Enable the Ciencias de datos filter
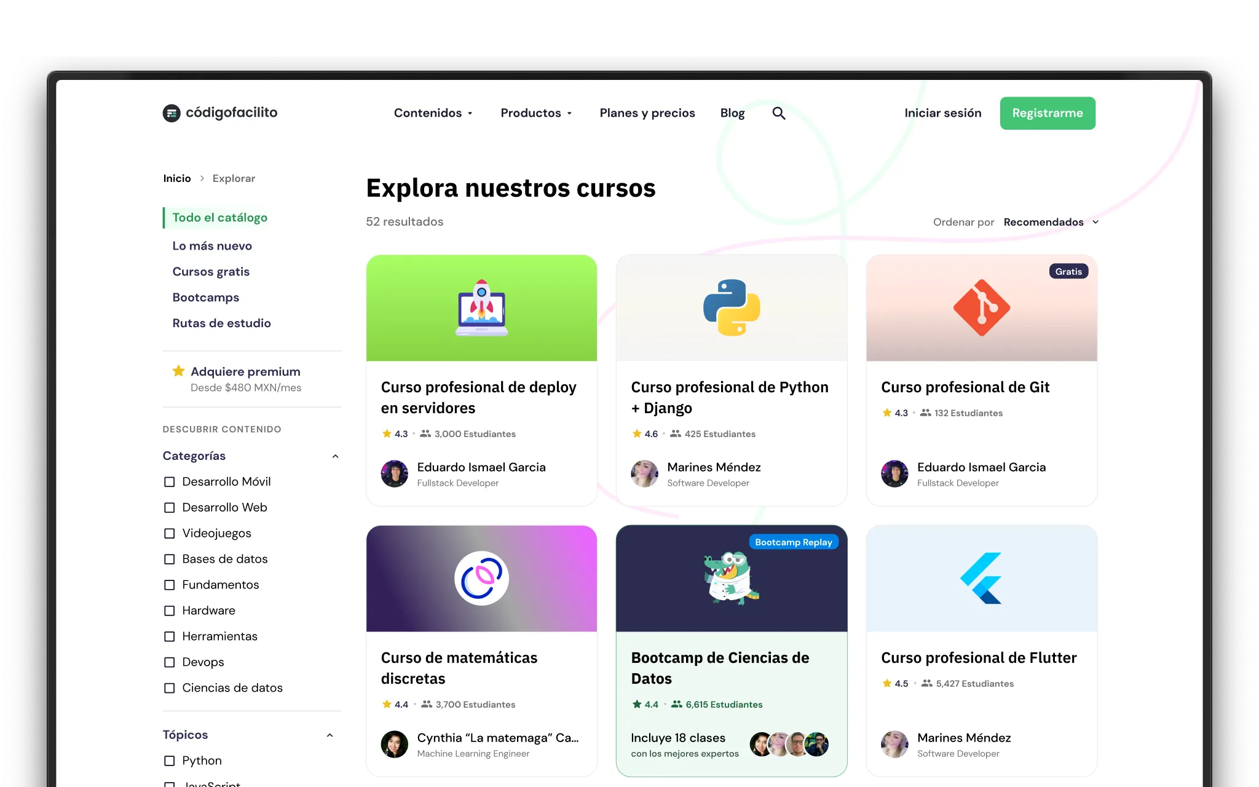1259x787 pixels. 169,688
